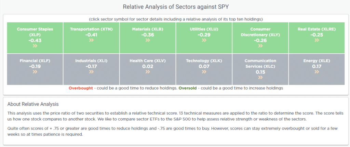Image resolution: width=350 pixels, height=147 pixels.
Task: Open the Consumer Staples (XLP) sector link
Action: tap(35, 32)
